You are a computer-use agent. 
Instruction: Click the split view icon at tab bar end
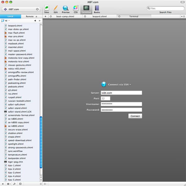click(x=183, y=16)
